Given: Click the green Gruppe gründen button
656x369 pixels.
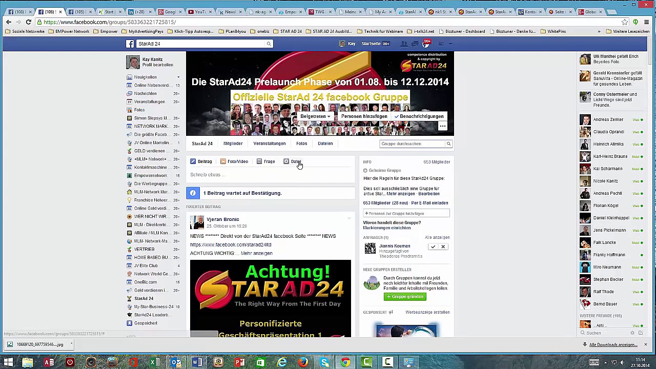Looking at the screenshot, I should point(405,297).
